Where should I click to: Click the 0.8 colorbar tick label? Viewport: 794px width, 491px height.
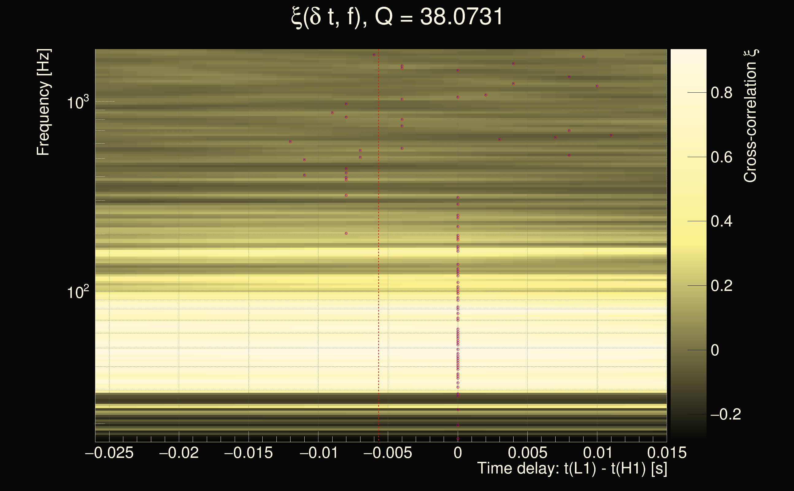coord(721,93)
